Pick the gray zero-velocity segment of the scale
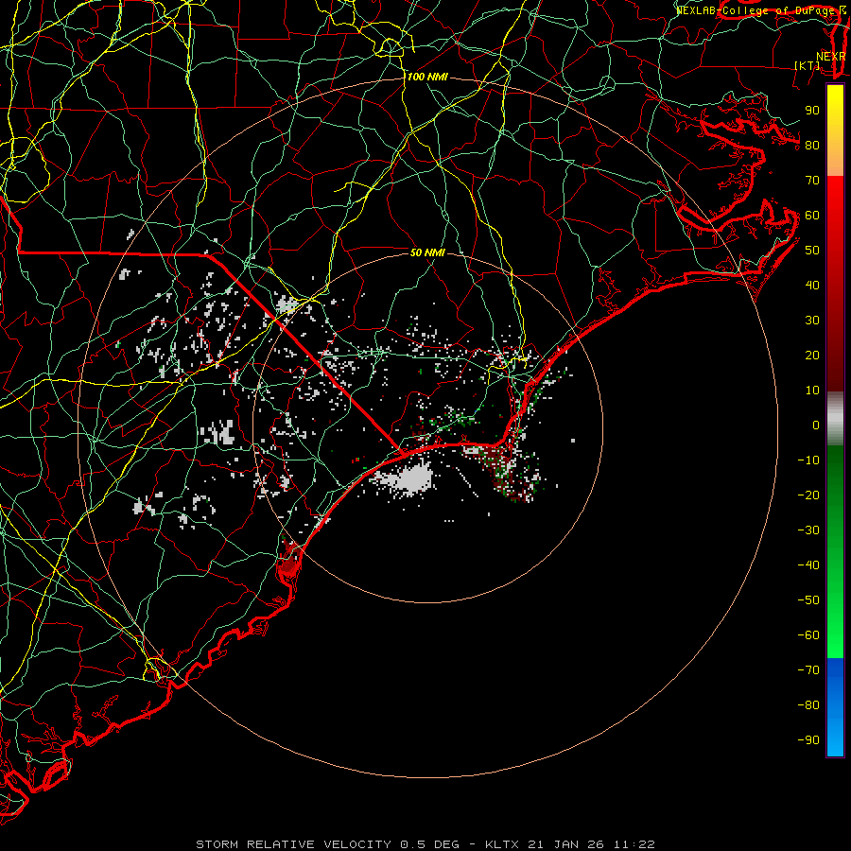Screen dimensions: 851x851 (835, 419)
